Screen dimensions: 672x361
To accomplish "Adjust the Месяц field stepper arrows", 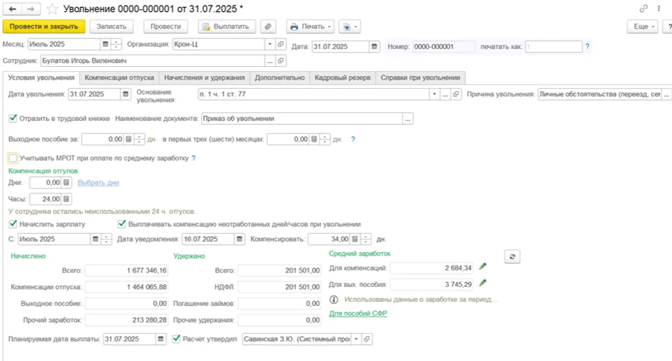I will (116, 44).
